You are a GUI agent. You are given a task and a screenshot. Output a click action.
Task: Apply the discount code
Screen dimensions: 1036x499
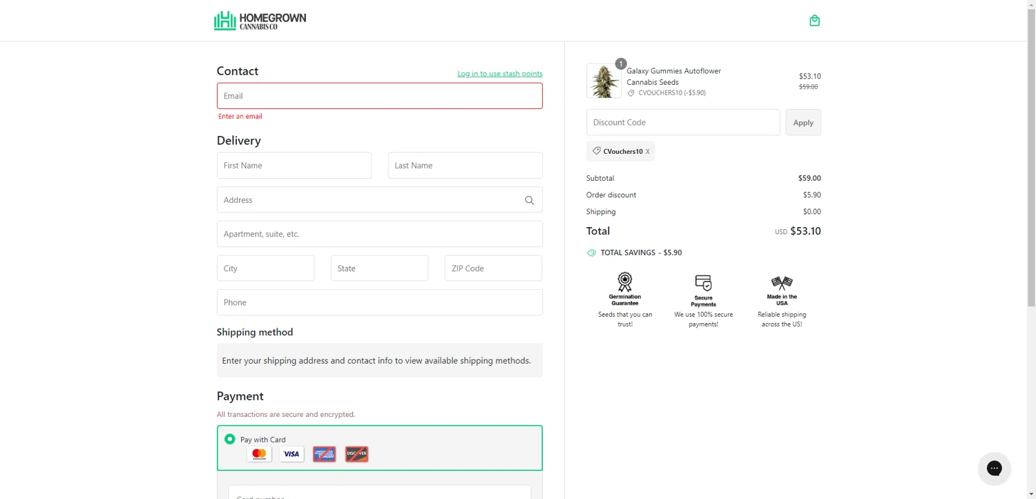pyautogui.click(x=803, y=122)
